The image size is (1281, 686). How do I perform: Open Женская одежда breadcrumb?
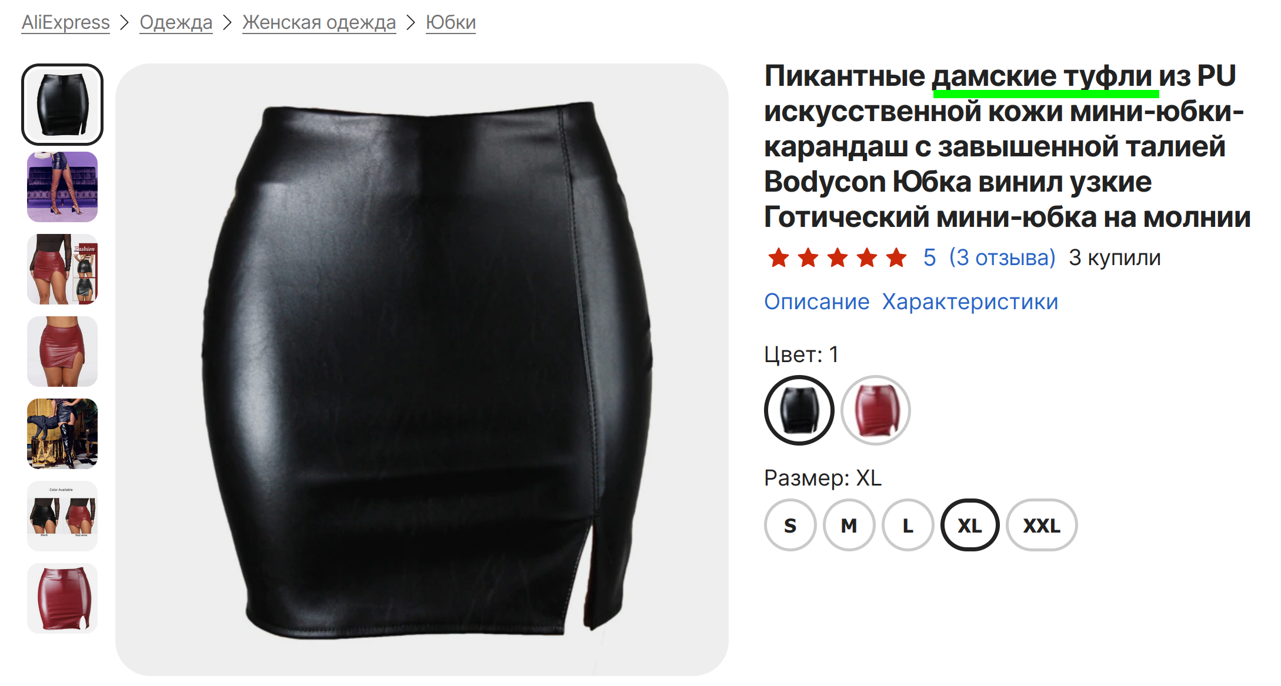tap(319, 22)
